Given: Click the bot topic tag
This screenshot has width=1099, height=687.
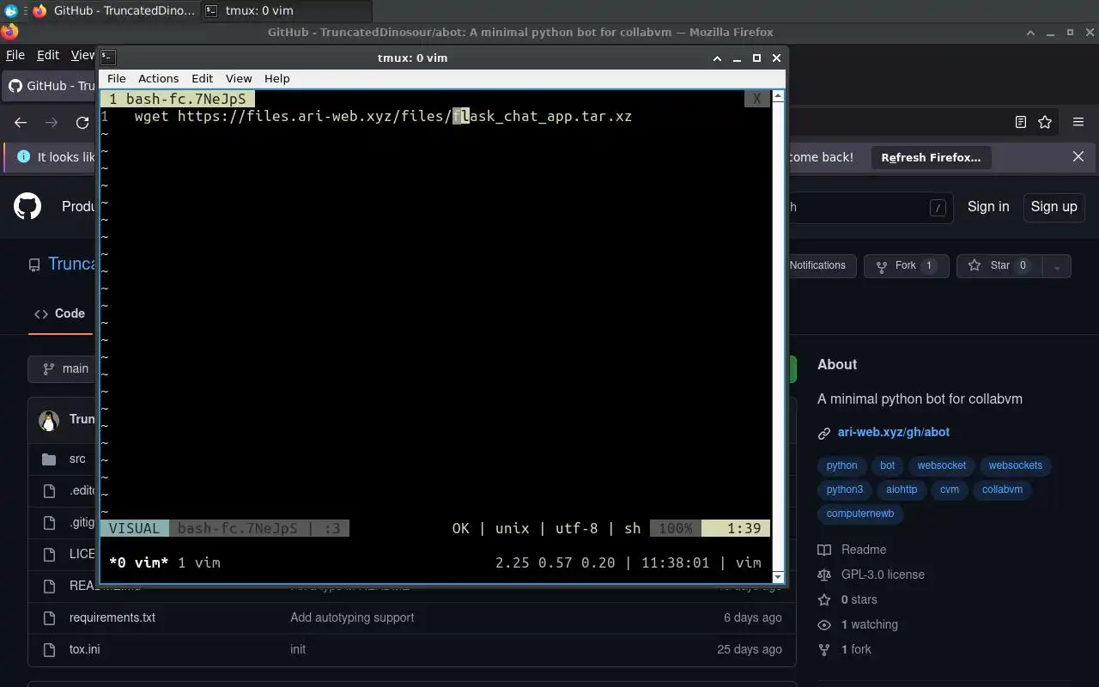Looking at the screenshot, I should pyautogui.click(x=888, y=465).
